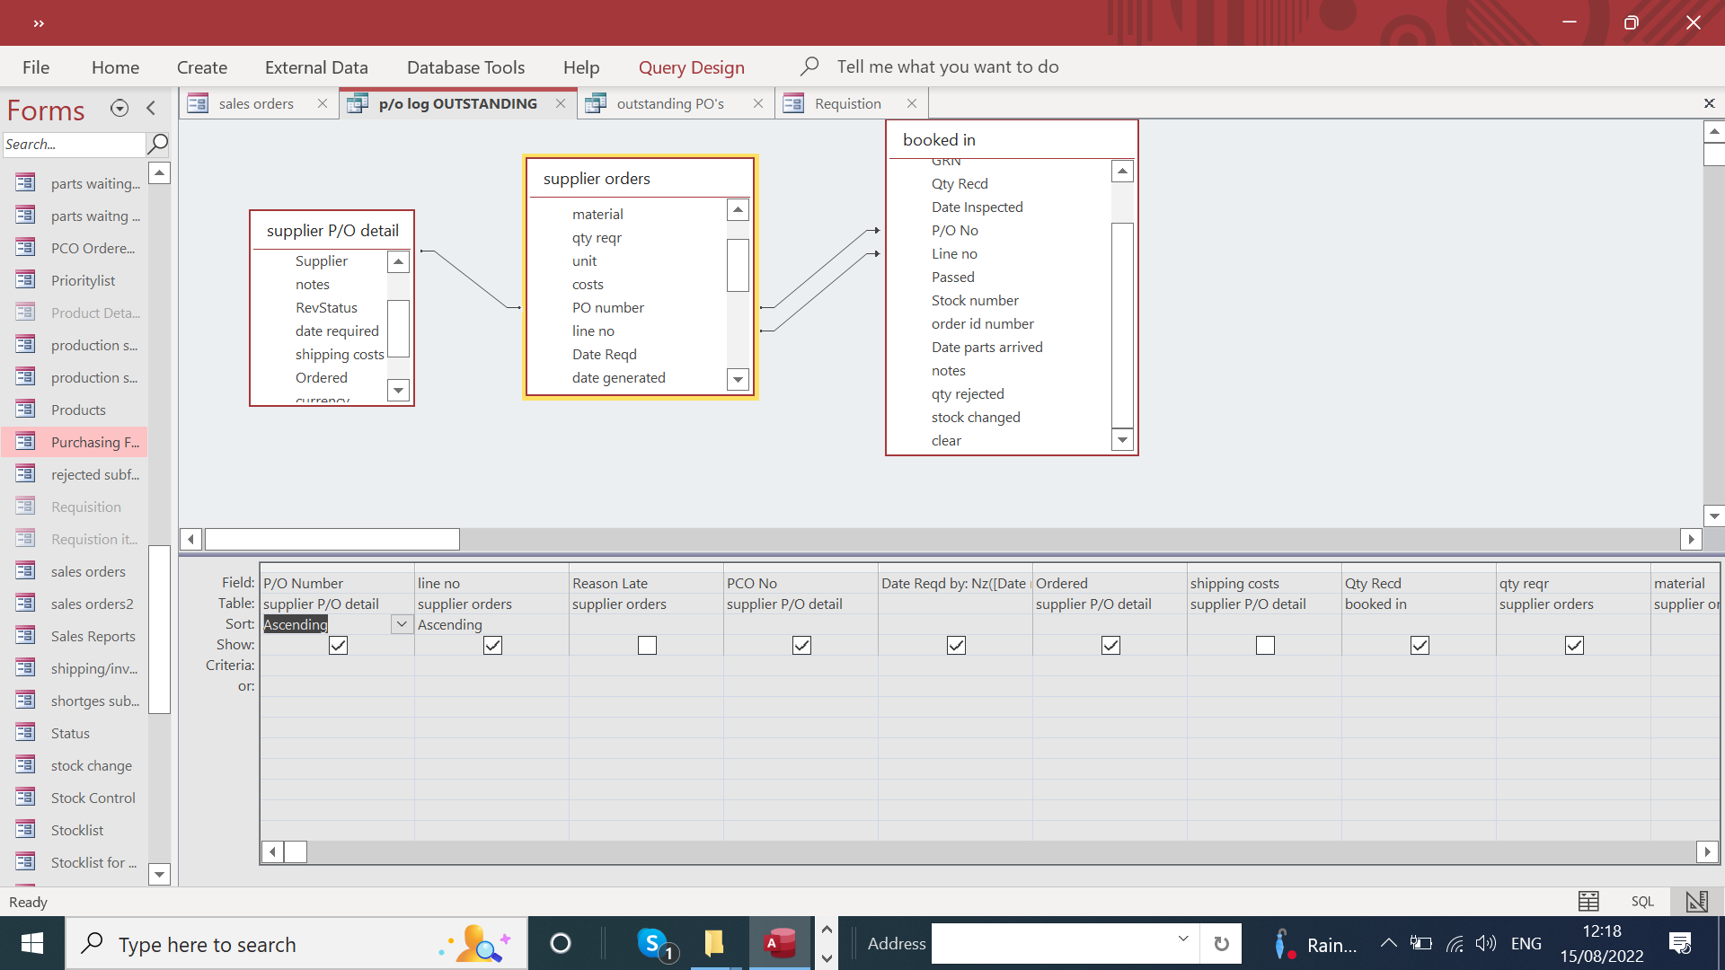This screenshot has width=1725, height=970.
Task: Enable Show checkbox for shipping costs
Action: pos(1265,645)
